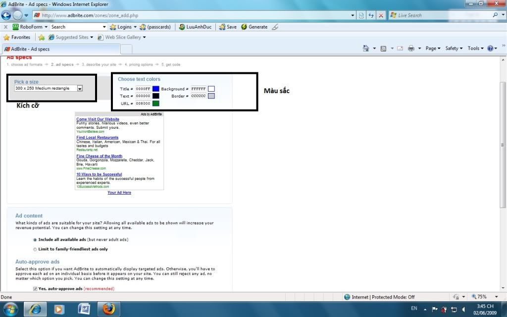Viewport: 507px width, 317px height.
Task: Click the 'Your Ad Here' link
Action: pyautogui.click(x=119, y=193)
